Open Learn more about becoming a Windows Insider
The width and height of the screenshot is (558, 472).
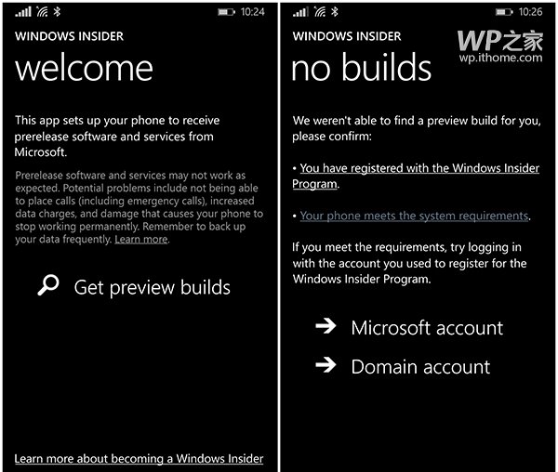(x=139, y=458)
